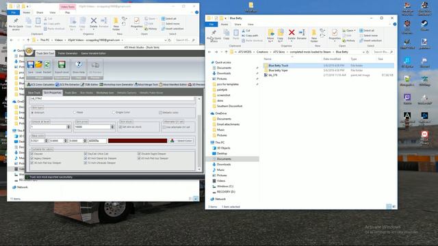Click the Save project icon in ATS Mods Studio
438x246 pixels.
(x=30, y=65)
